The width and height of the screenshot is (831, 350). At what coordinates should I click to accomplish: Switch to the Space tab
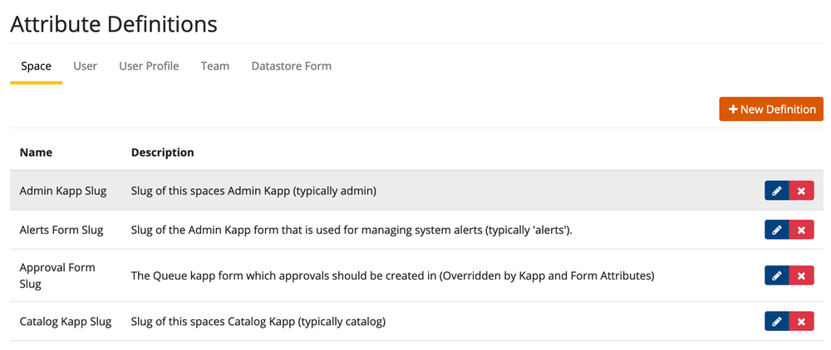(x=36, y=66)
